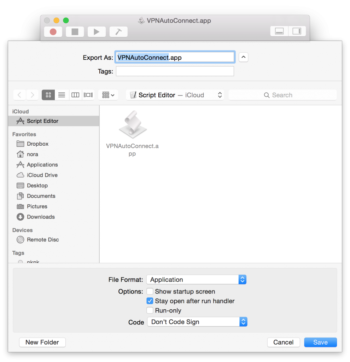Screen dimensions: 350x362
Task: Open the File Format dropdown
Action: point(197,280)
